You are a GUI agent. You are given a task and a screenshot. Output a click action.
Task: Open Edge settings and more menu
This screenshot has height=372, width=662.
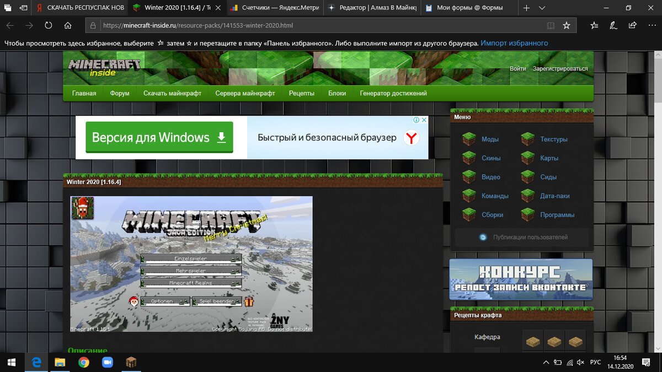pyautogui.click(x=651, y=25)
